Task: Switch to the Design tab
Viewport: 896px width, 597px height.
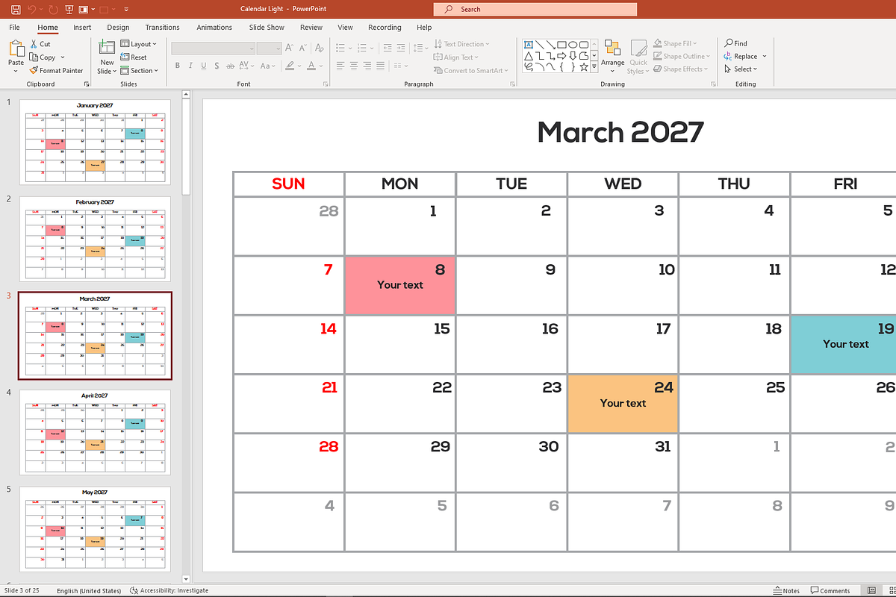Action: (118, 28)
